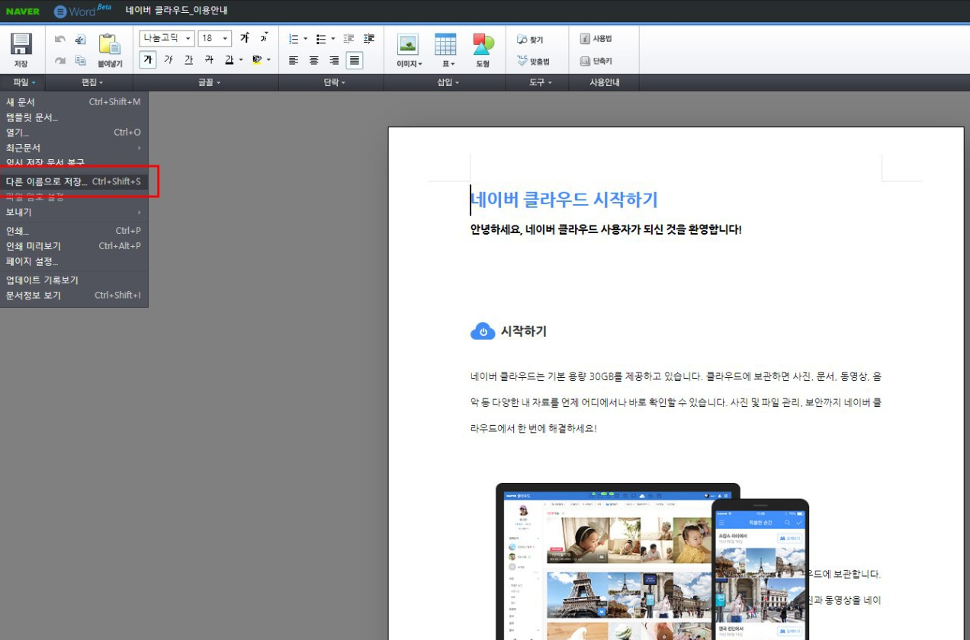The height and width of the screenshot is (640, 970).
Task: Expand the 최근문서 submenu
Action: pyautogui.click(x=74, y=147)
